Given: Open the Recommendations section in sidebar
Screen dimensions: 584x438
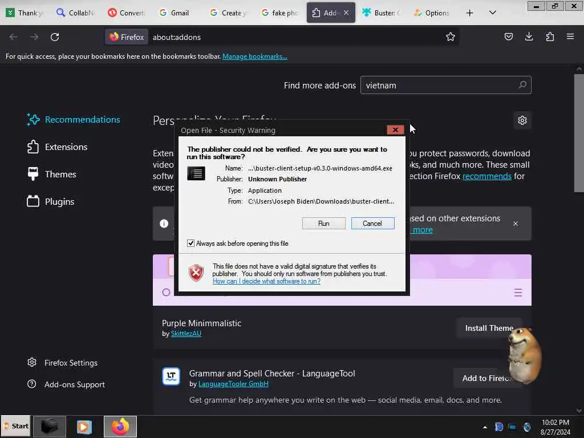Looking at the screenshot, I should 74,120.
